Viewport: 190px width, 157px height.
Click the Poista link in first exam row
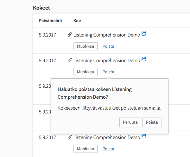(108, 46)
